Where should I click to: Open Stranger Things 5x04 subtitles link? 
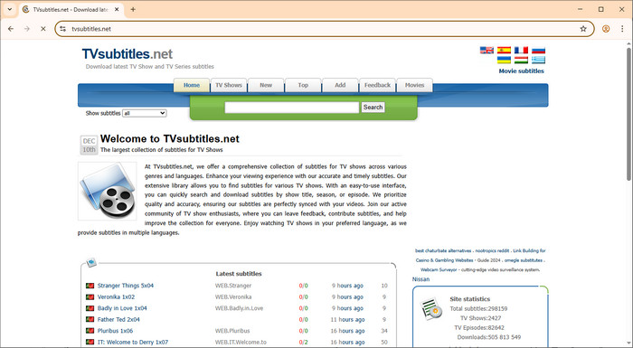[x=125, y=286]
